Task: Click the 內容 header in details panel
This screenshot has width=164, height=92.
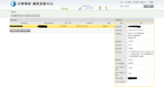Action: [141, 23]
